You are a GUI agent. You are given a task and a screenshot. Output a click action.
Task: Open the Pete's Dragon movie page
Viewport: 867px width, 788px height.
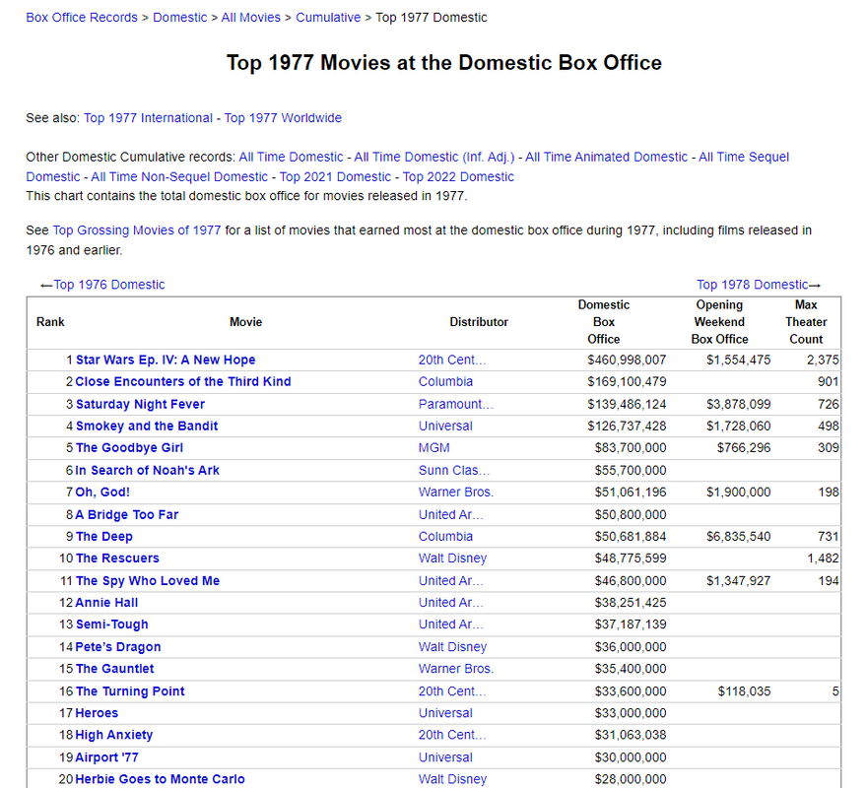(x=118, y=647)
